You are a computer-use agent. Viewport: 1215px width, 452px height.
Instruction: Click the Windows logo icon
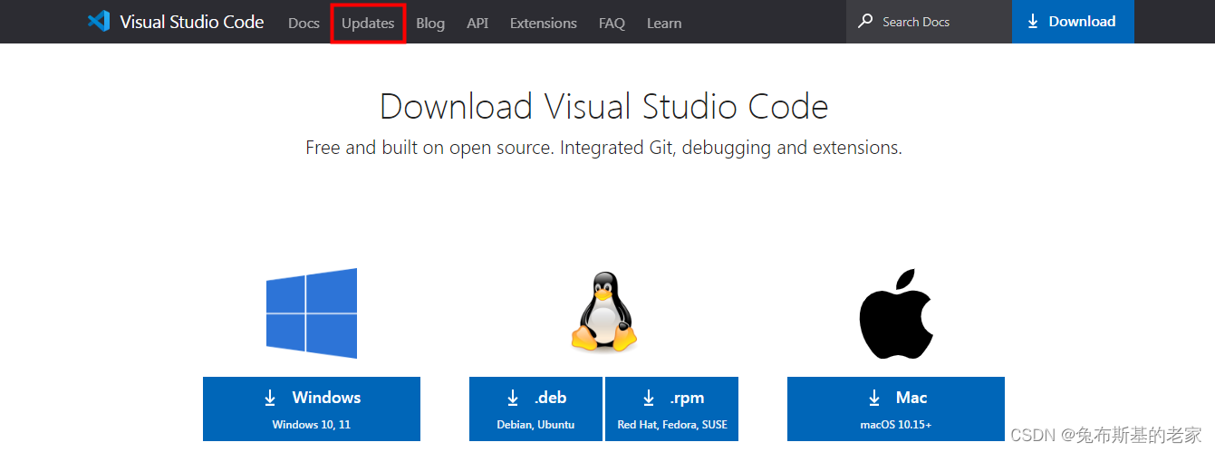(312, 313)
